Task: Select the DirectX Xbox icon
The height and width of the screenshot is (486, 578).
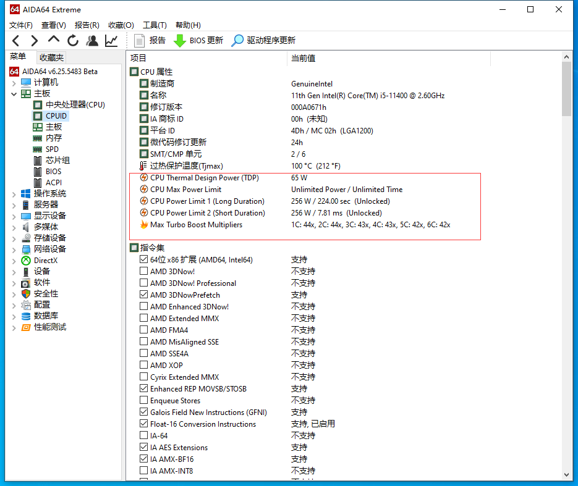Action: (x=26, y=261)
